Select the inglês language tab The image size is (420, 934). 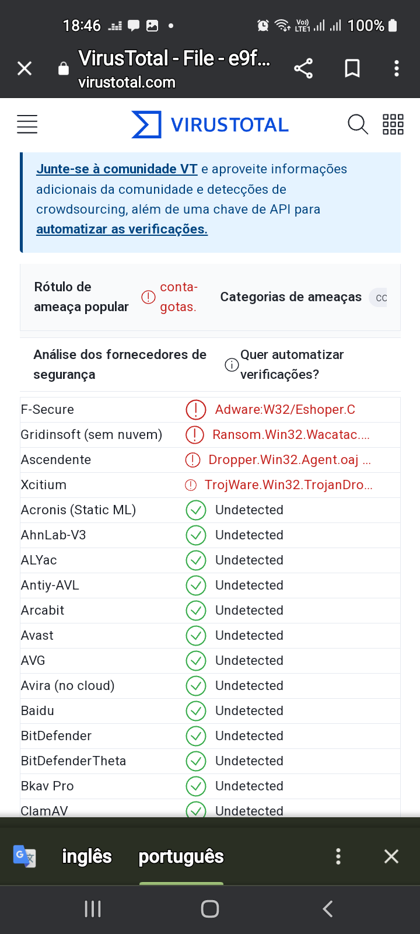coord(87,856)
